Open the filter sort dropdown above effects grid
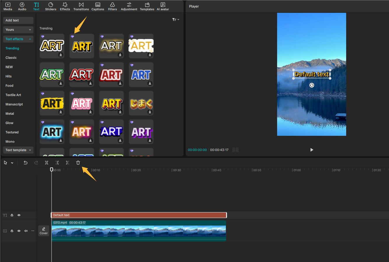The image size is (389, 262). pyautogui.click(x=175, y=19)
